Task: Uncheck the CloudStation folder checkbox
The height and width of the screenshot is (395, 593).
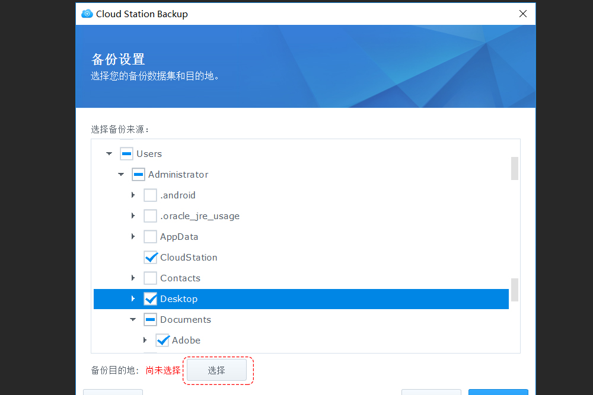Action: coord(150,257)
